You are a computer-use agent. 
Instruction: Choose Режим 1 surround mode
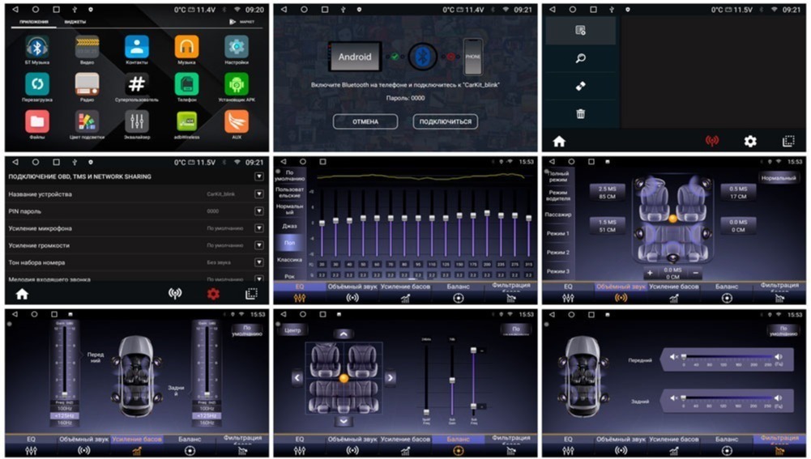tap(558, 233)
